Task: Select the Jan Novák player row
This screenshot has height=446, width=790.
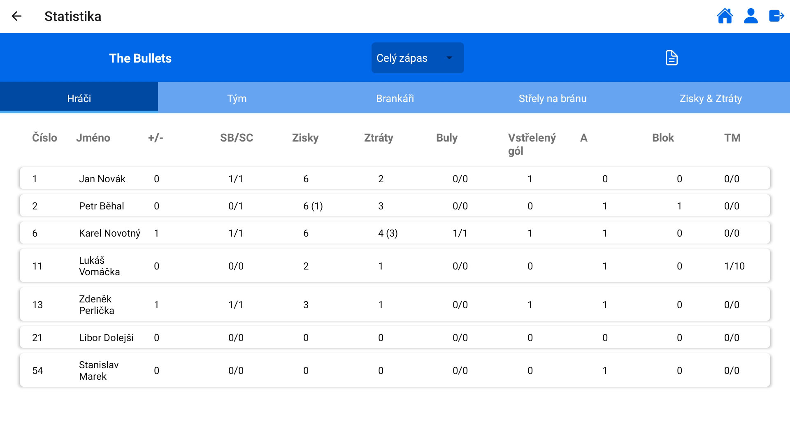Action: tap(395, 179)
